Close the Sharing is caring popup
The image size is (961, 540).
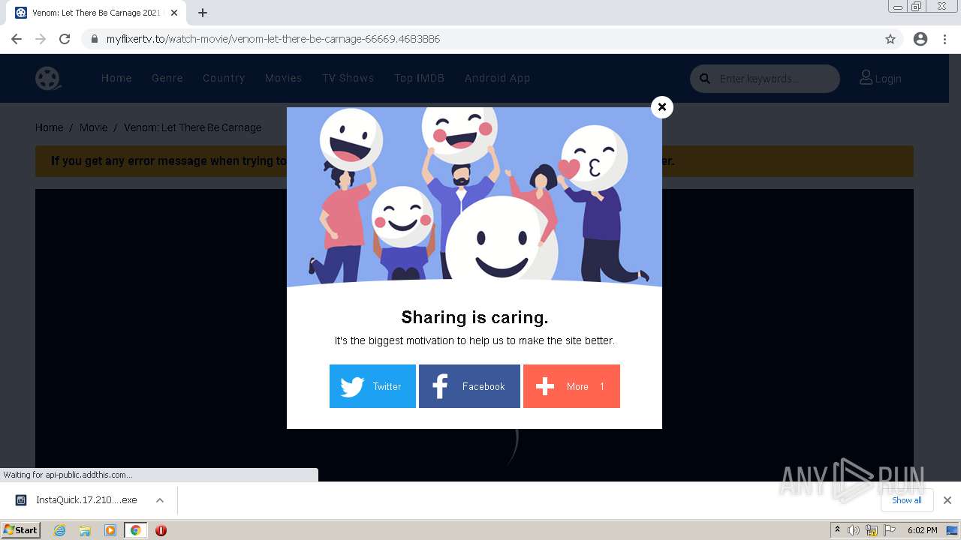coord(661,107)
